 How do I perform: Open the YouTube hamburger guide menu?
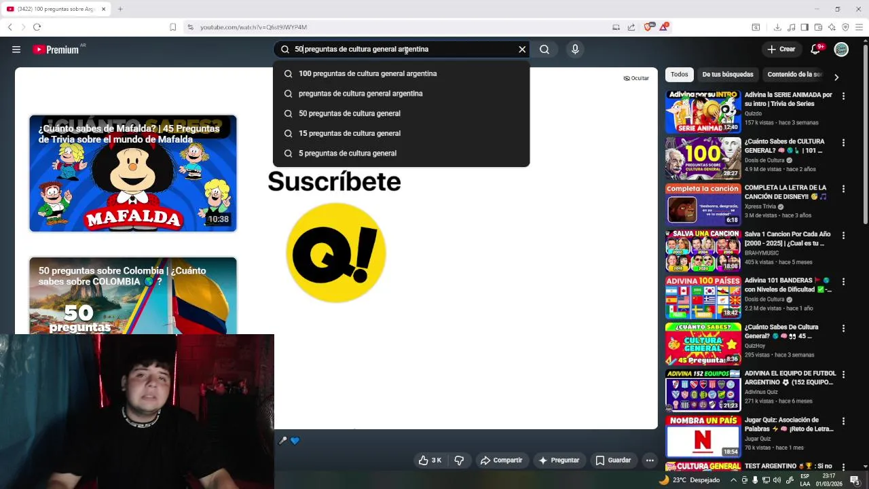(x=16, y=49)
